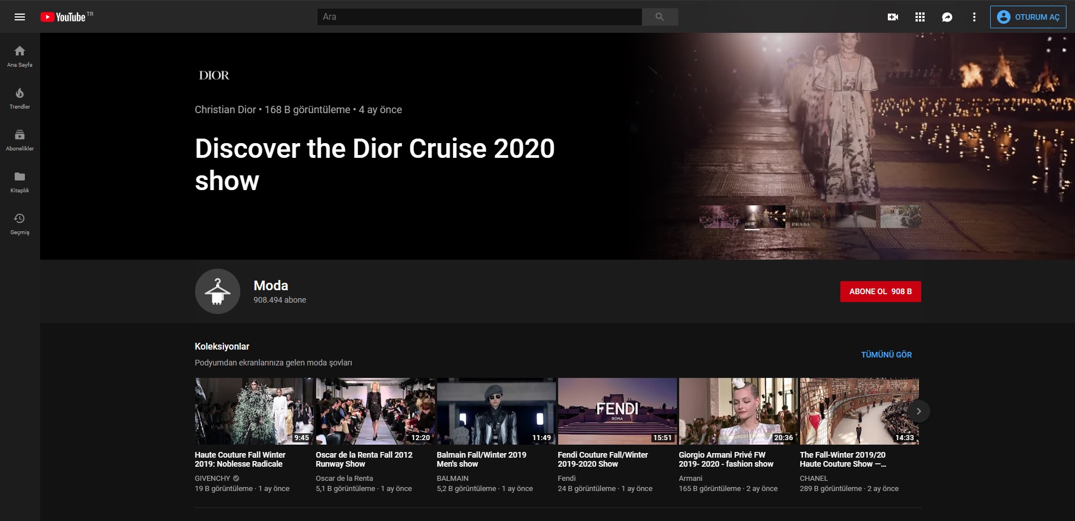
Task: Open Oscar de la Renta channel name
Action: coord(344,478)
